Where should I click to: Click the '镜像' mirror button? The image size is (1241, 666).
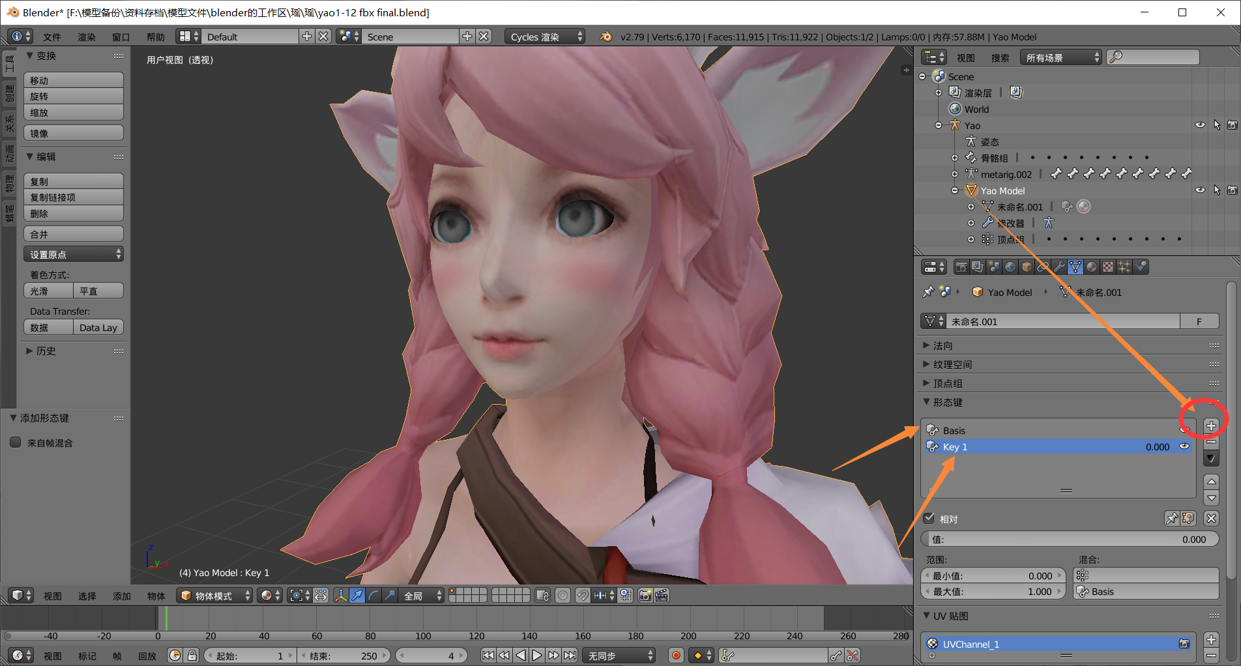(73, 133)
